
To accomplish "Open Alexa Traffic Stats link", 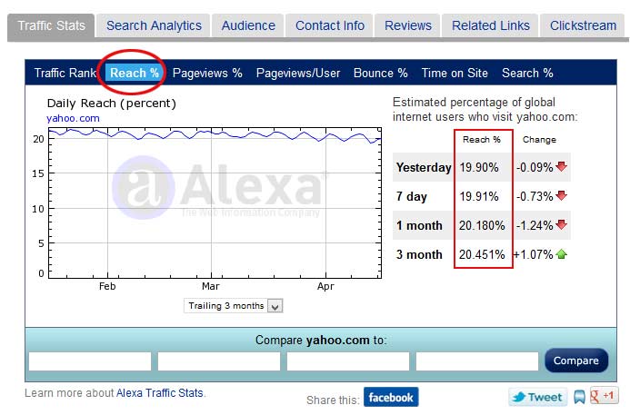I will coord(159,393).
